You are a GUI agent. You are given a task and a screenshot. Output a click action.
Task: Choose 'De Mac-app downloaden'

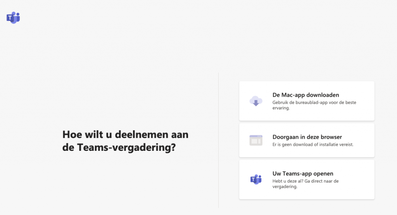[307, 101]
